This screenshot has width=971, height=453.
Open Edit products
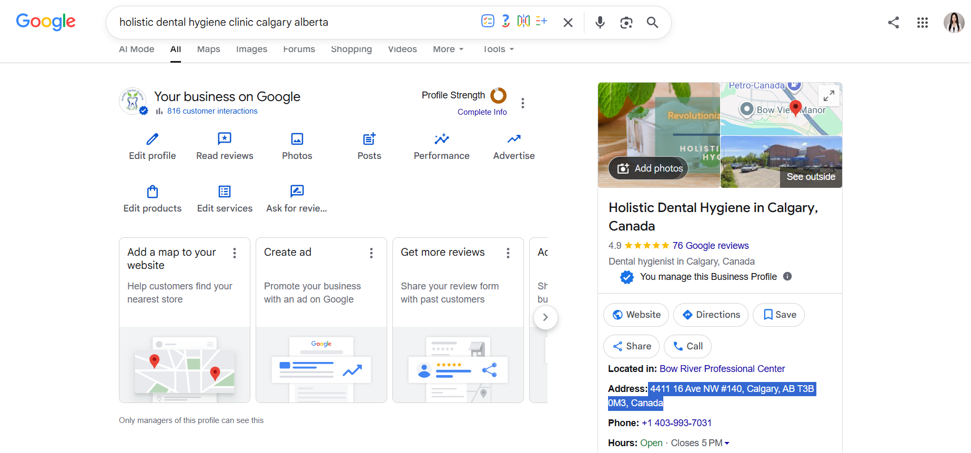pos(153,199)
